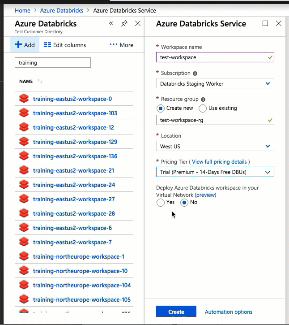
Task: Choose the Use existing radio option
Action: [203, 108]
